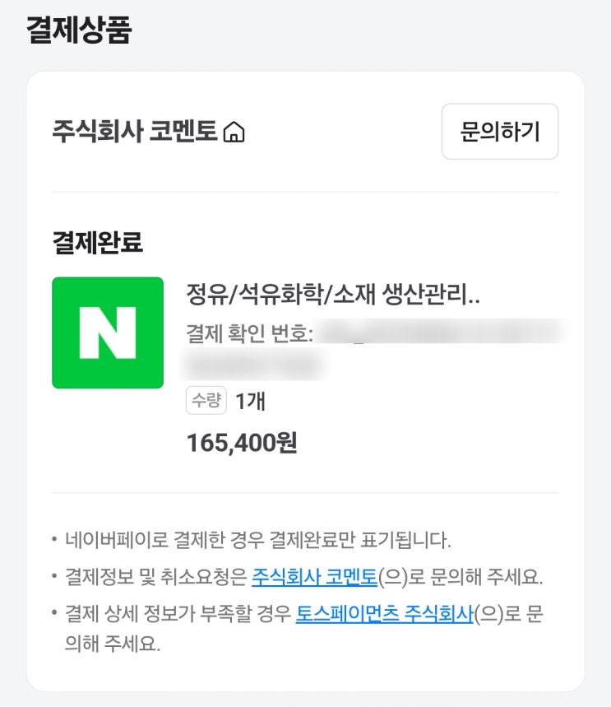611x707 pixels.
Task: Click the 결제 확인 번호 label
Action: point(250,334)
